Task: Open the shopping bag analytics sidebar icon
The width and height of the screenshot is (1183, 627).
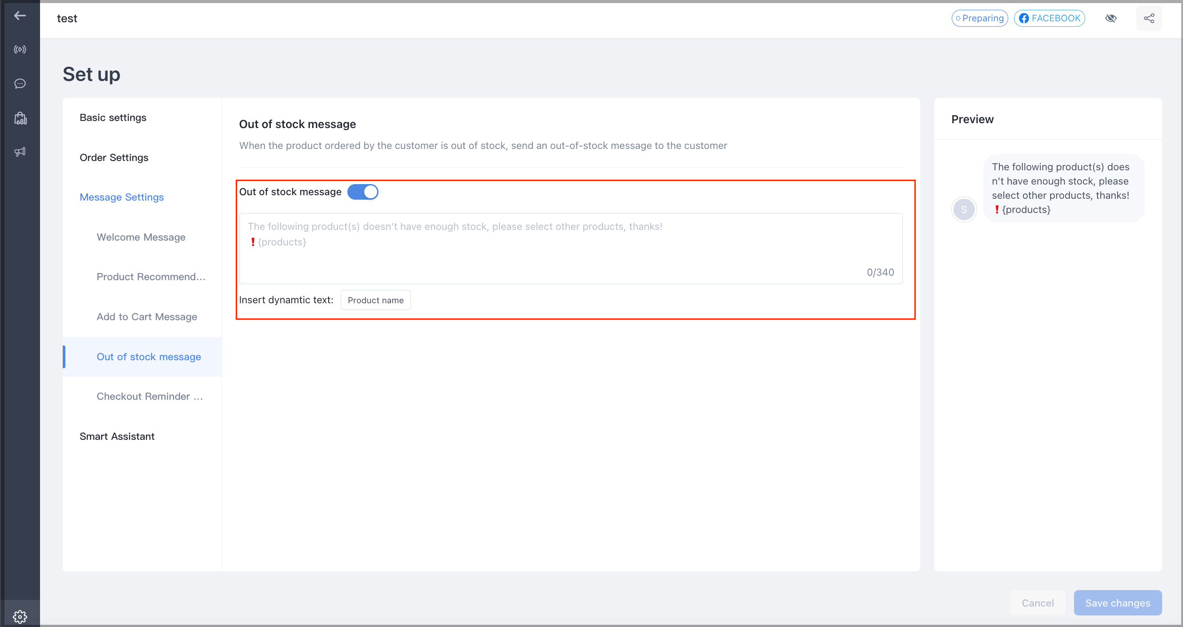Action: click(x=20, y=118)
